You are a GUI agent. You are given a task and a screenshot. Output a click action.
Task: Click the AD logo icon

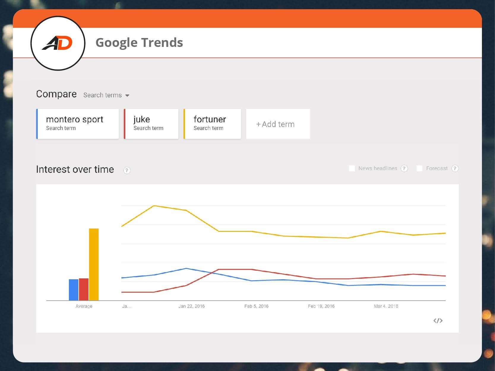pos(58,43)
